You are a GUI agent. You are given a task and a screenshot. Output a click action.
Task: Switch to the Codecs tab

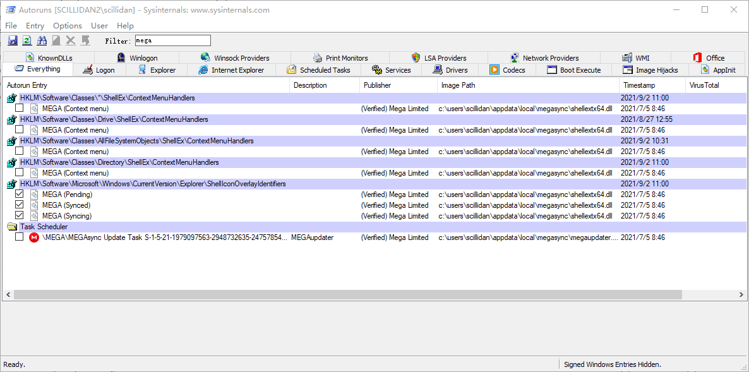tap(508, 70)
